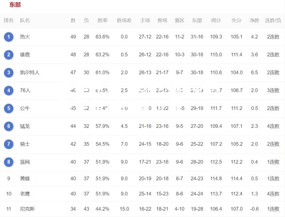
Task: Open the 热火 team link
Action: click(25, 37)
